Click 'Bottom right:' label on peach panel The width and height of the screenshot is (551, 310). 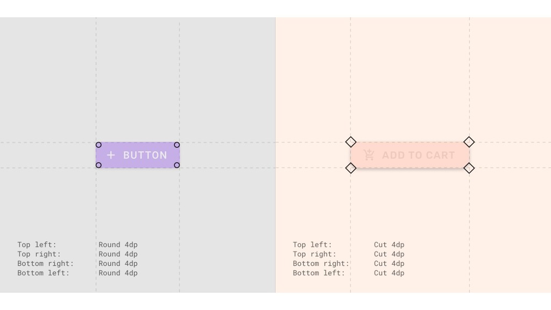click(x=321, y=264)
